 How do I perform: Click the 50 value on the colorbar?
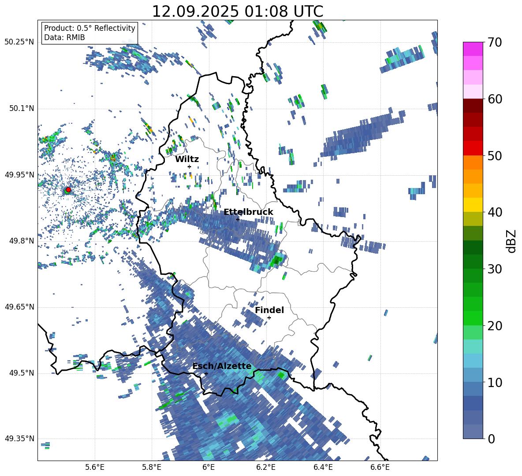pyautogui.click(x=495, y=155)
